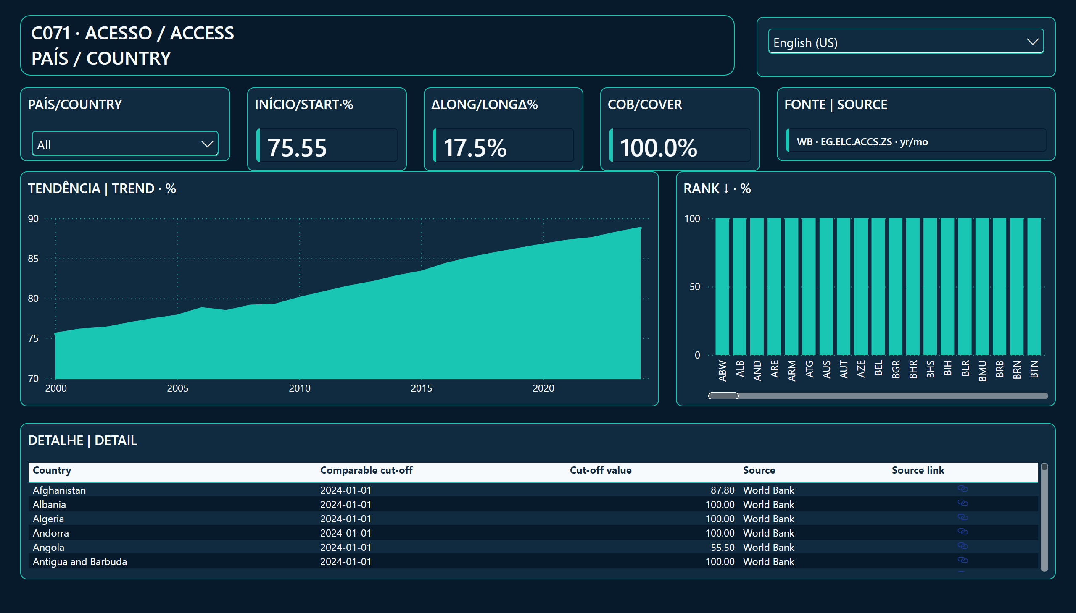Click the Tendência | Trend chart title
1076x613 pixels.
coord(102,189)
